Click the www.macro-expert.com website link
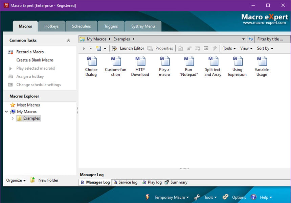 [265, 23]
